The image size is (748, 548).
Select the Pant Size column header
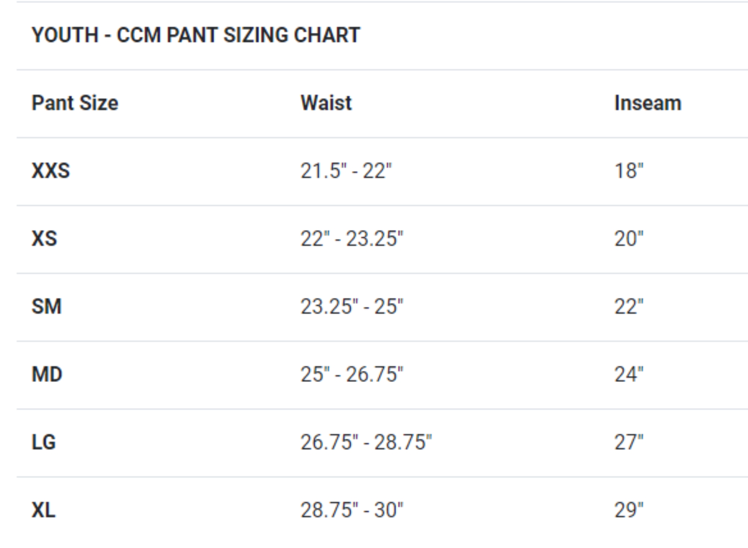(x=75, y=103)
